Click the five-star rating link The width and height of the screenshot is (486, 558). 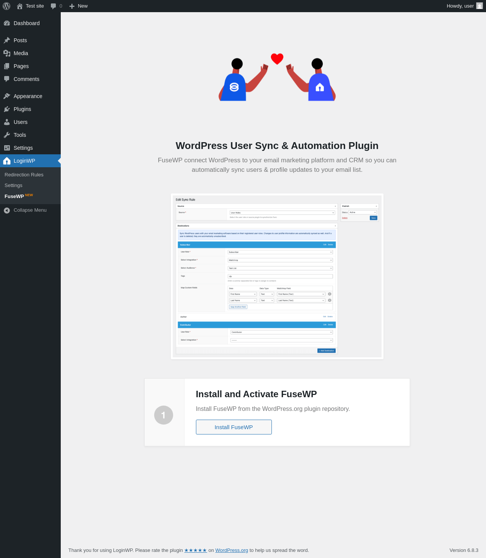click(x=196, y=550)
